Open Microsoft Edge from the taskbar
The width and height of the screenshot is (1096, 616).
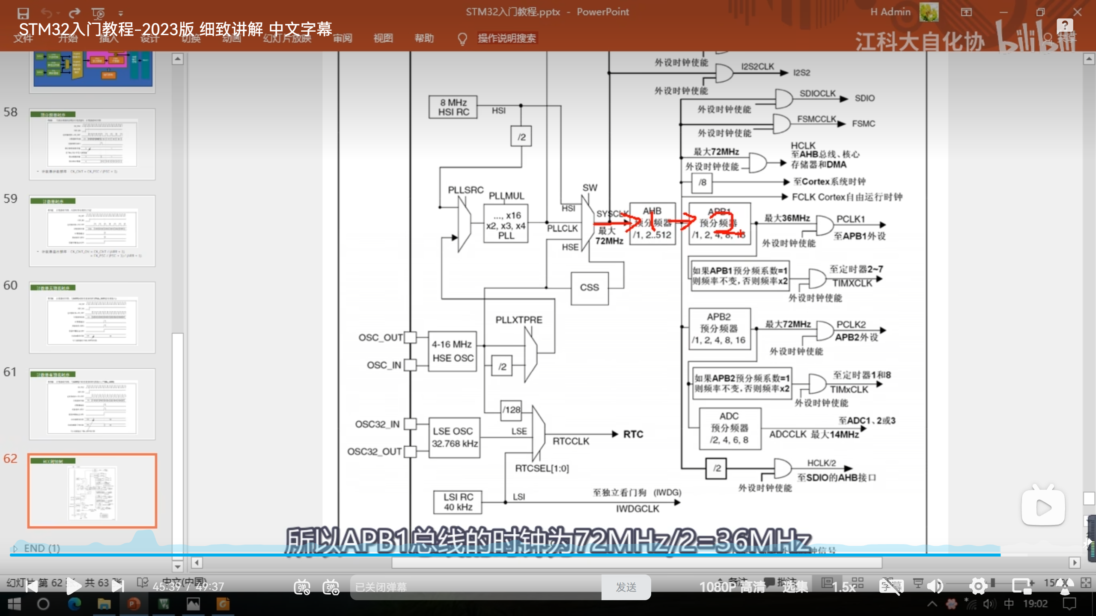click(74, 604)
